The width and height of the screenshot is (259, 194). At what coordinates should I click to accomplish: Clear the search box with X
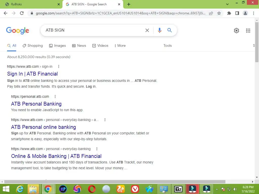147,30
